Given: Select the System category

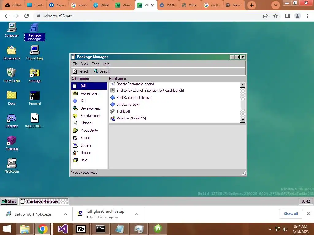Looking at the screenshot, I should (89, 145).
